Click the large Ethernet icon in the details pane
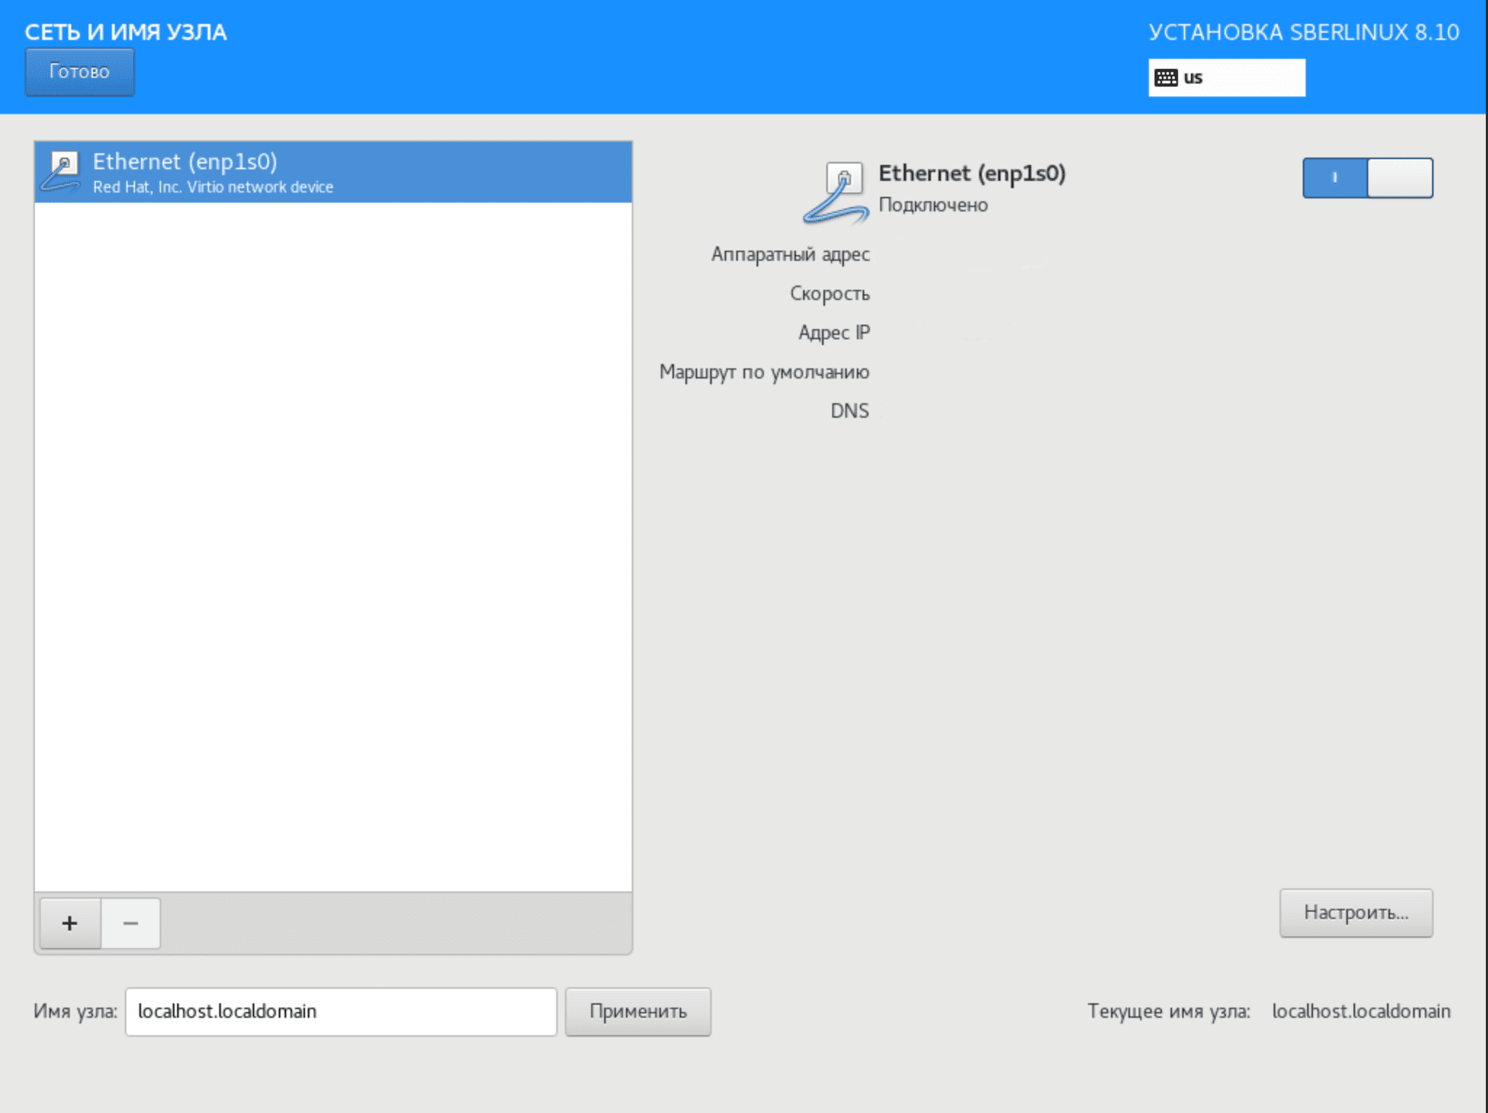 click(x=837, y=193)
